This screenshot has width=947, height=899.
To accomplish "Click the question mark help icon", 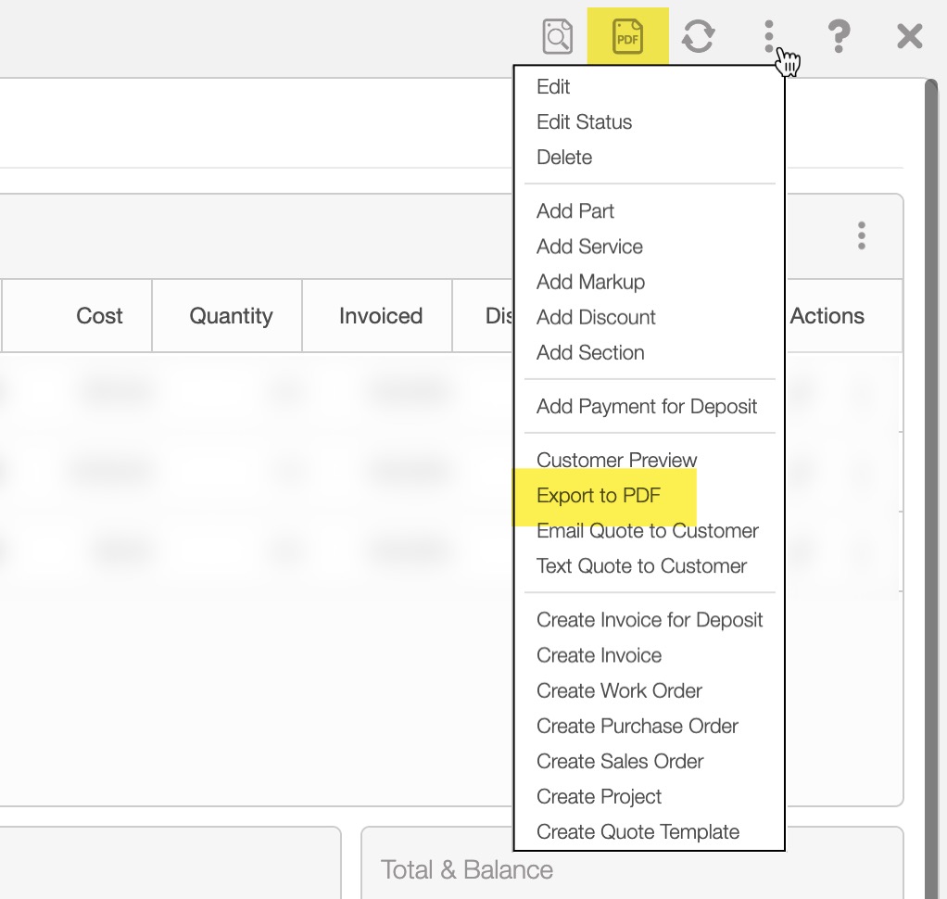I will click(839, 37).
